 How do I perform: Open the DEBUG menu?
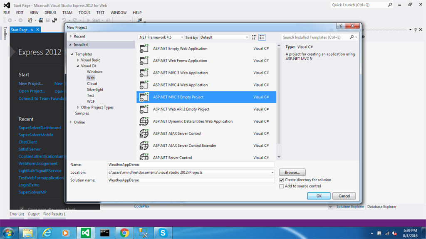[x=50, y=12]
